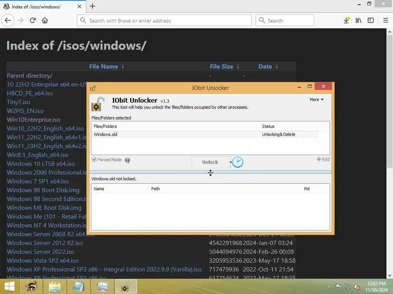The image size is (393, 294).
Task: Open the Windows 7 SP1 x64.iso link
Action: click(38, 181)
